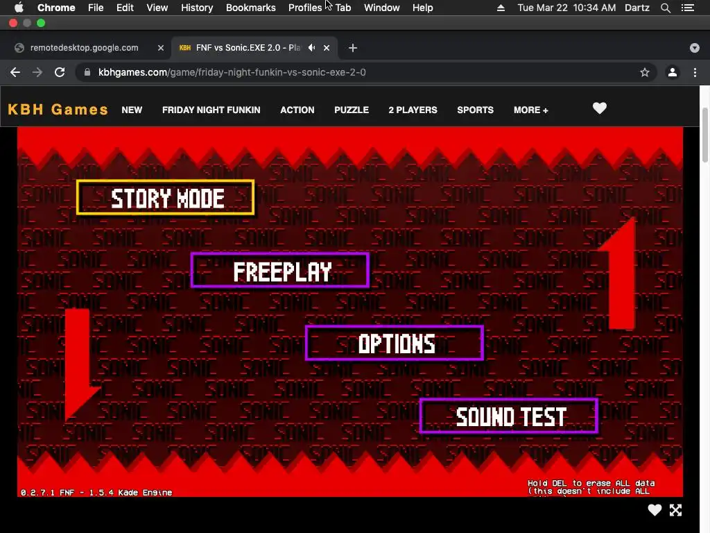Select the FNF vs Sonic.EXE 2.0 tab
The image size is (710, 533).
[248, 48]
